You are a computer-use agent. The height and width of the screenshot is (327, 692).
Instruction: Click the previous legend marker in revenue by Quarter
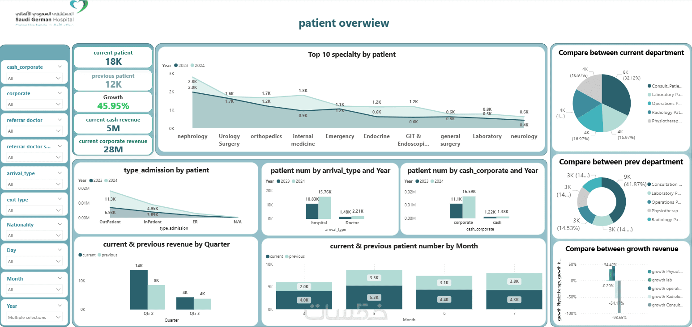(x=99, y=255)
